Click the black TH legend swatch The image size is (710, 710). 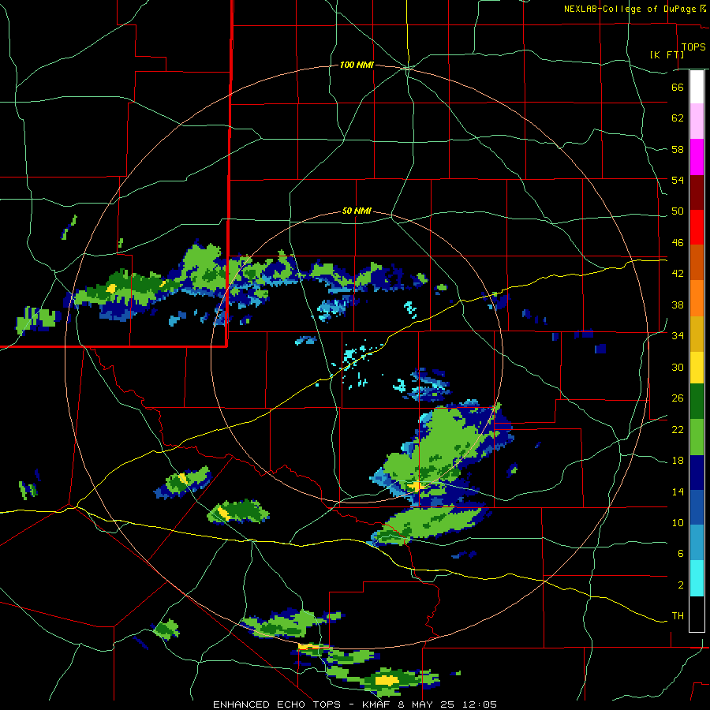(697, 614)
